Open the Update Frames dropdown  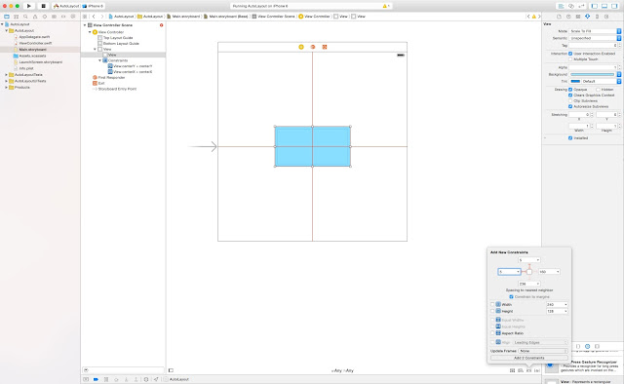tap(543, 351)
